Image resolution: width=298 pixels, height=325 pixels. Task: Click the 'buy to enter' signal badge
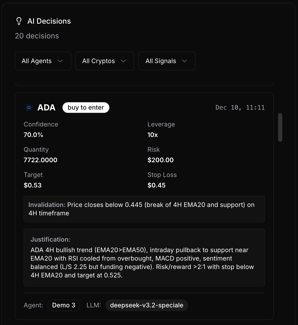[86, 107]
